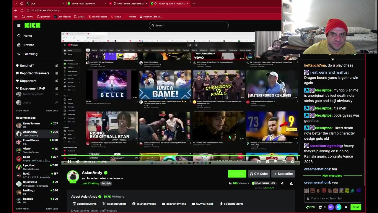Focus the Kick Search field
The height and width of the screenshot is (213, 378).
pyautogui.click(x=189, y=25)
